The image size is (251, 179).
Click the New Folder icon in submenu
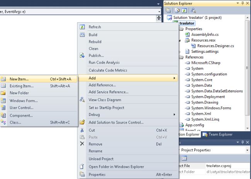pos(3,93)
